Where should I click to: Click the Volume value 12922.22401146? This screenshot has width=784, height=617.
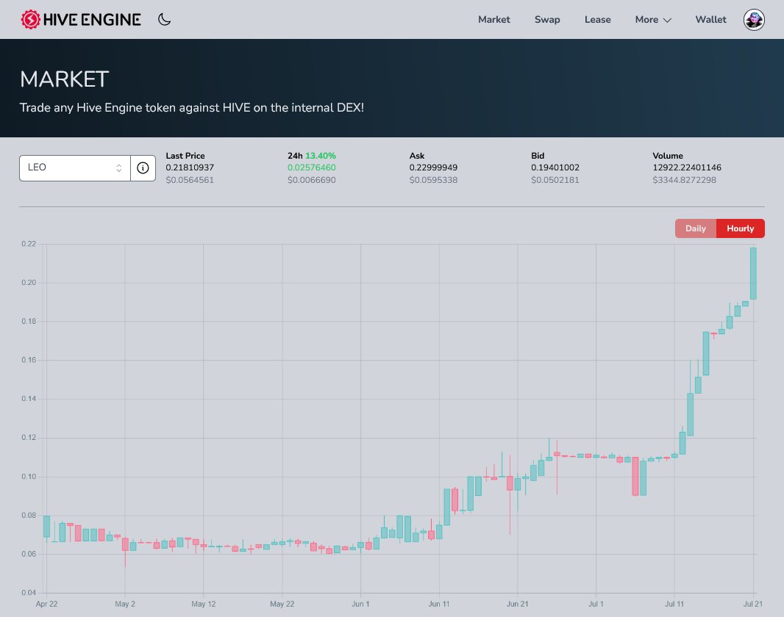pyautogui.click(x=687, y=167)
